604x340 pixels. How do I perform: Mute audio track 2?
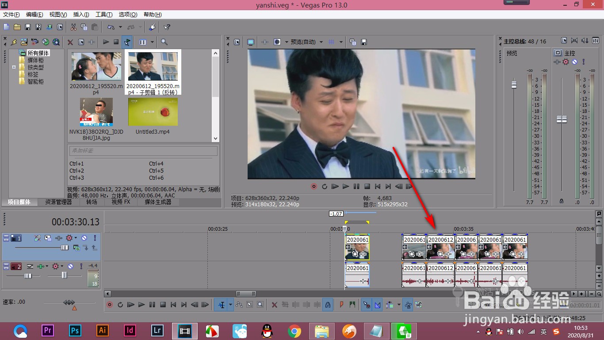point(70,266)
